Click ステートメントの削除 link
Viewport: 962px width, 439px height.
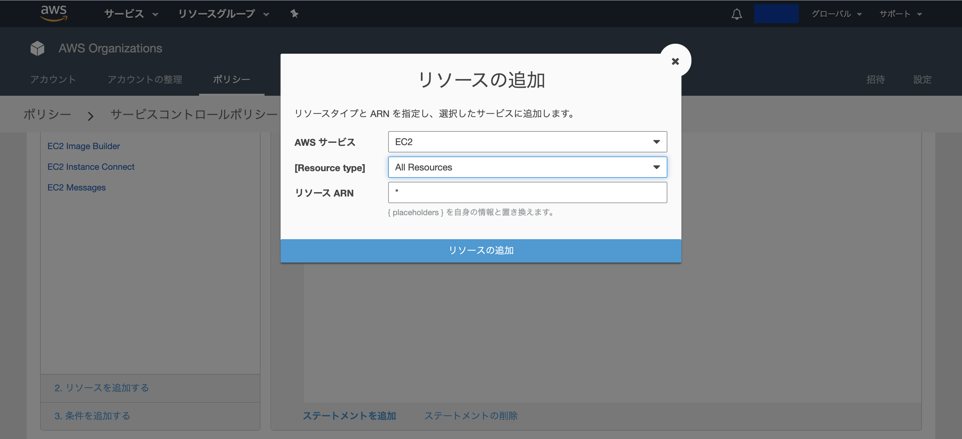pos(471,416)
